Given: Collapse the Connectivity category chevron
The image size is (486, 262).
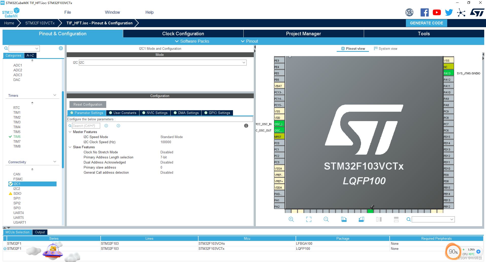Looking at the screenshot, I should (x=55, y=162).
